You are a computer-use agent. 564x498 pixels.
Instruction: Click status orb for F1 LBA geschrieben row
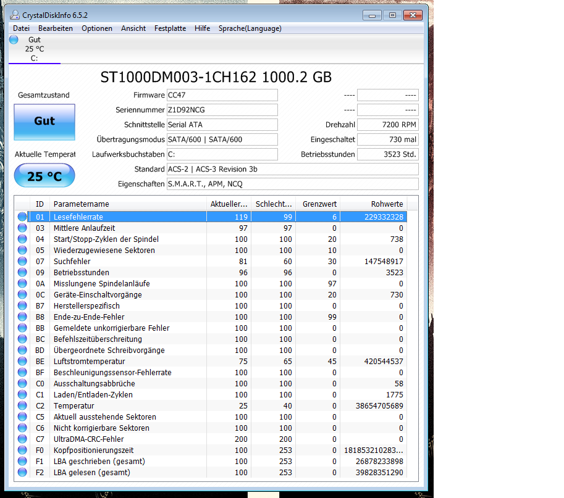coord(22,461)
